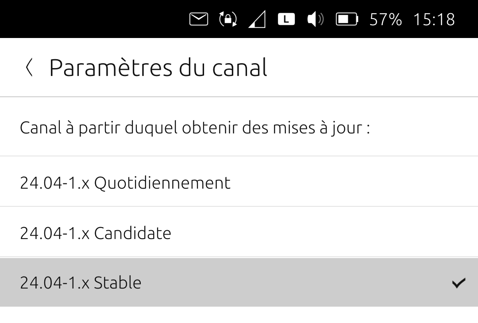Open the messages envelope indicator

198,19
